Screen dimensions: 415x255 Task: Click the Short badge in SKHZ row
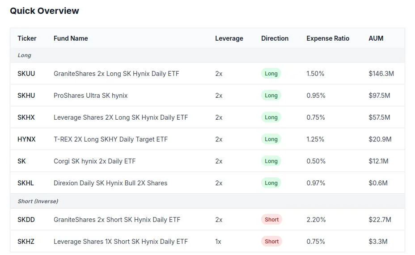[x=271, y=242]
